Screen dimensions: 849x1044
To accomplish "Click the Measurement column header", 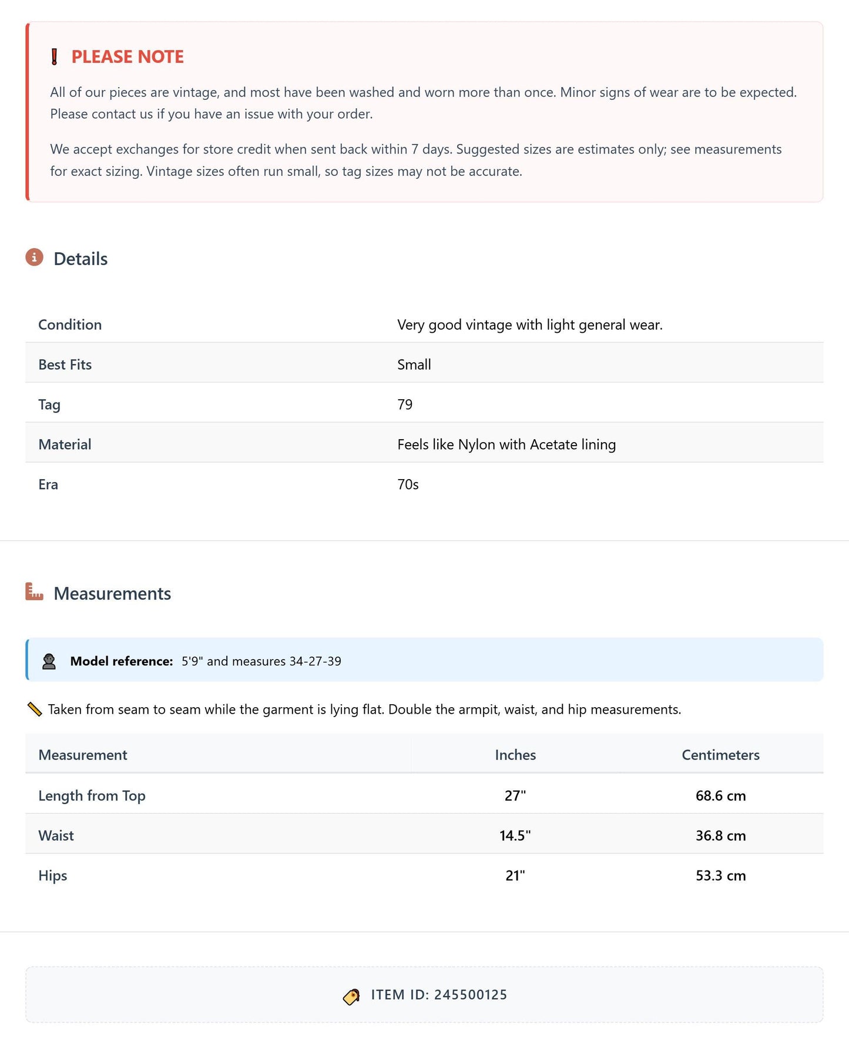I will [83, 755].
